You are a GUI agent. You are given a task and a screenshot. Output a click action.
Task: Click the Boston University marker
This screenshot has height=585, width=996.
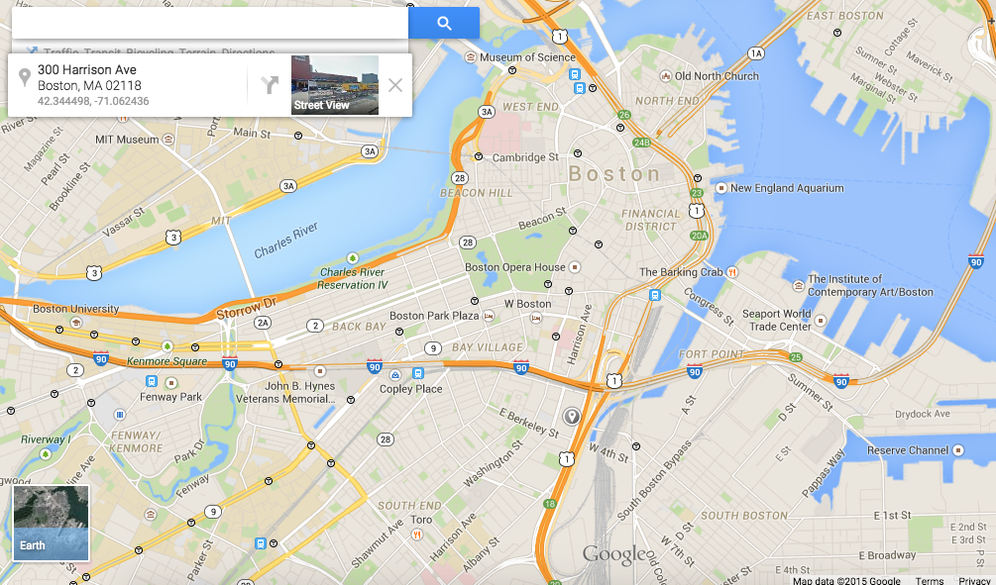(76, 322)
